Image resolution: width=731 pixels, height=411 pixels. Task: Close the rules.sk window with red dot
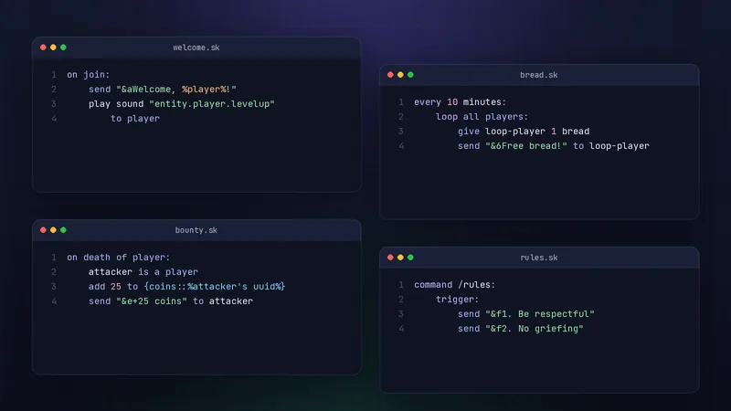point(390,258)
